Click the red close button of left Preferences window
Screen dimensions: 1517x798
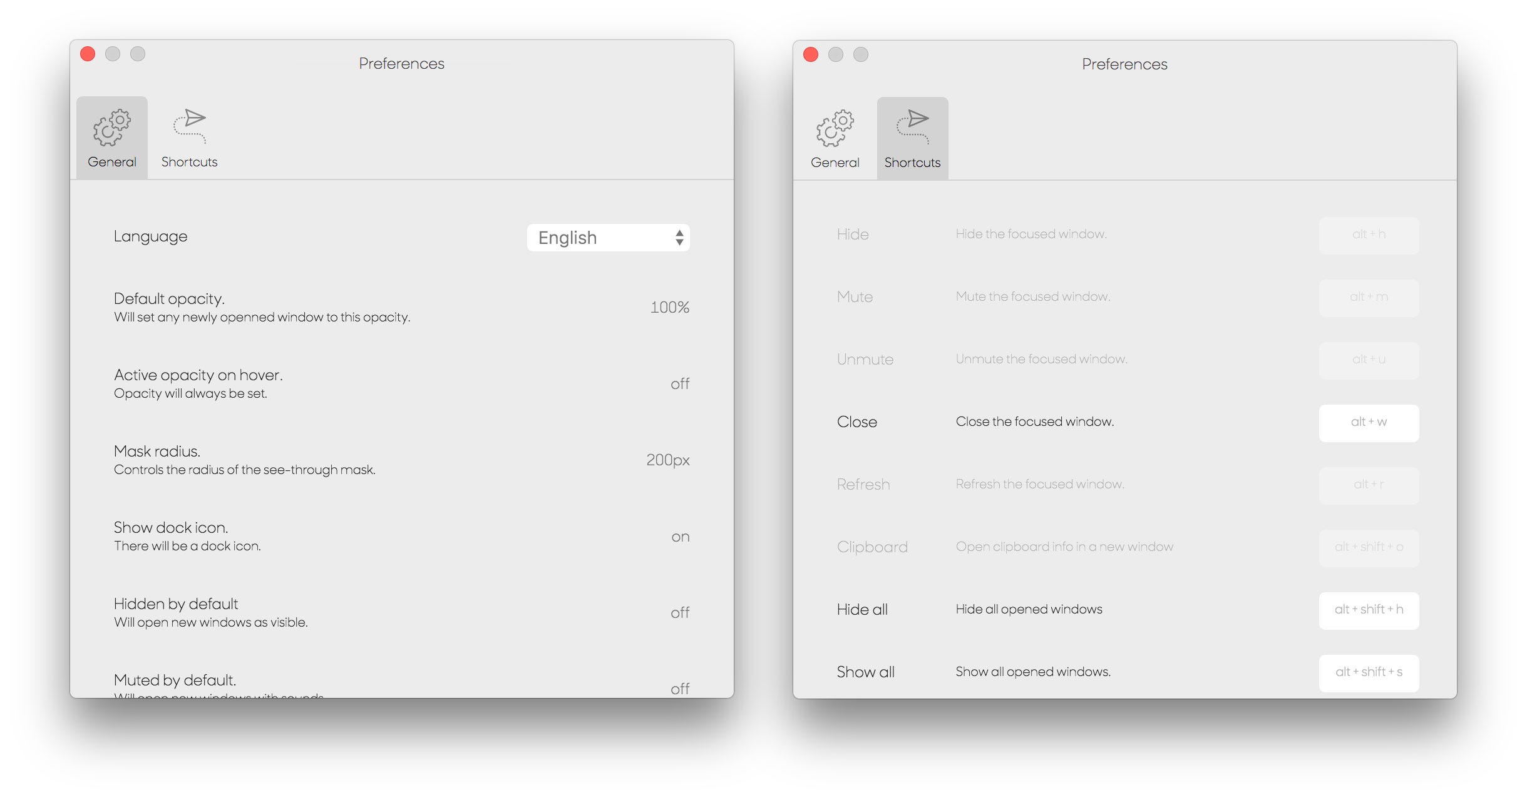pyautogui.click(x=88, y=54)
